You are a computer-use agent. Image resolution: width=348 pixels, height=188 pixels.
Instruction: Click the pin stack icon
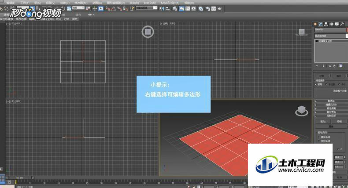(317, 66)
